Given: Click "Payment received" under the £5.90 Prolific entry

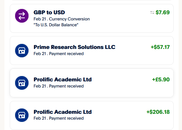Looking at the screenshot, I should pos(66,86).
